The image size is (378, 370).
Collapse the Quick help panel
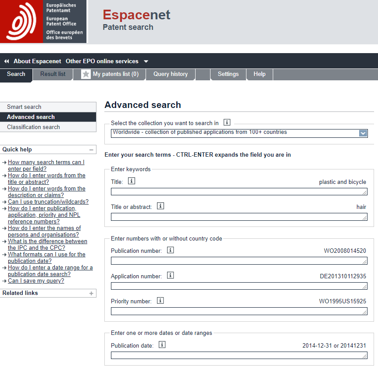91,150
